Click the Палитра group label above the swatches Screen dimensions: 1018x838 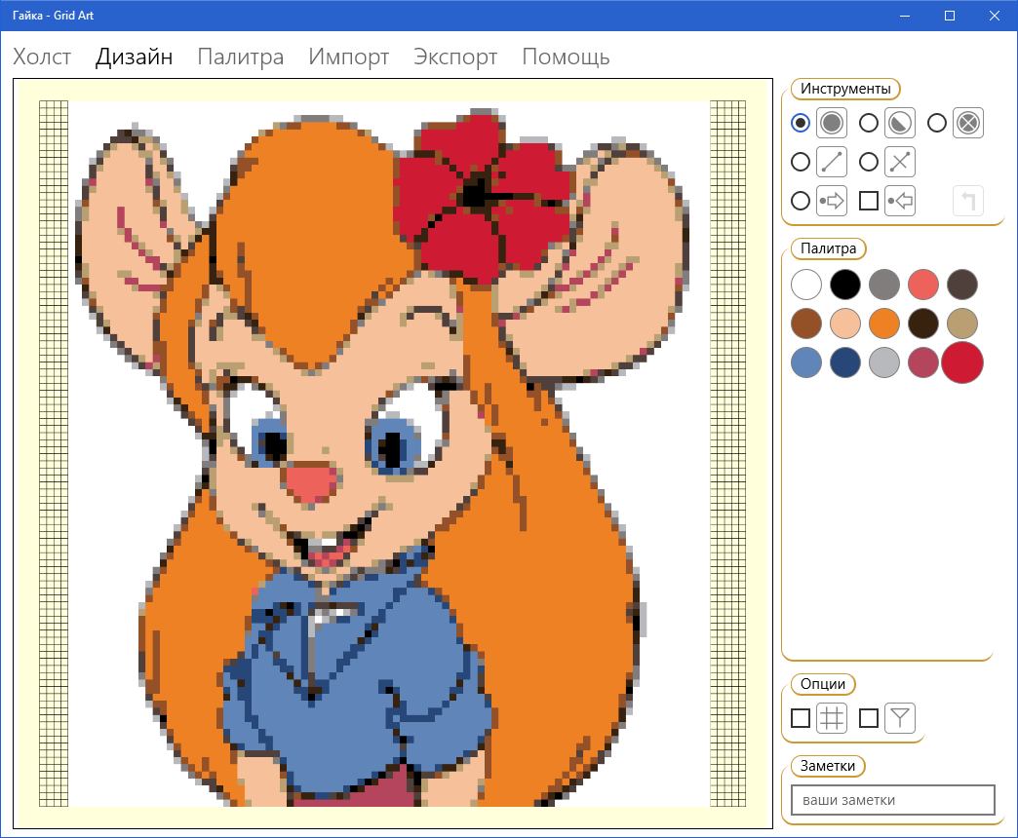(829, 248)
